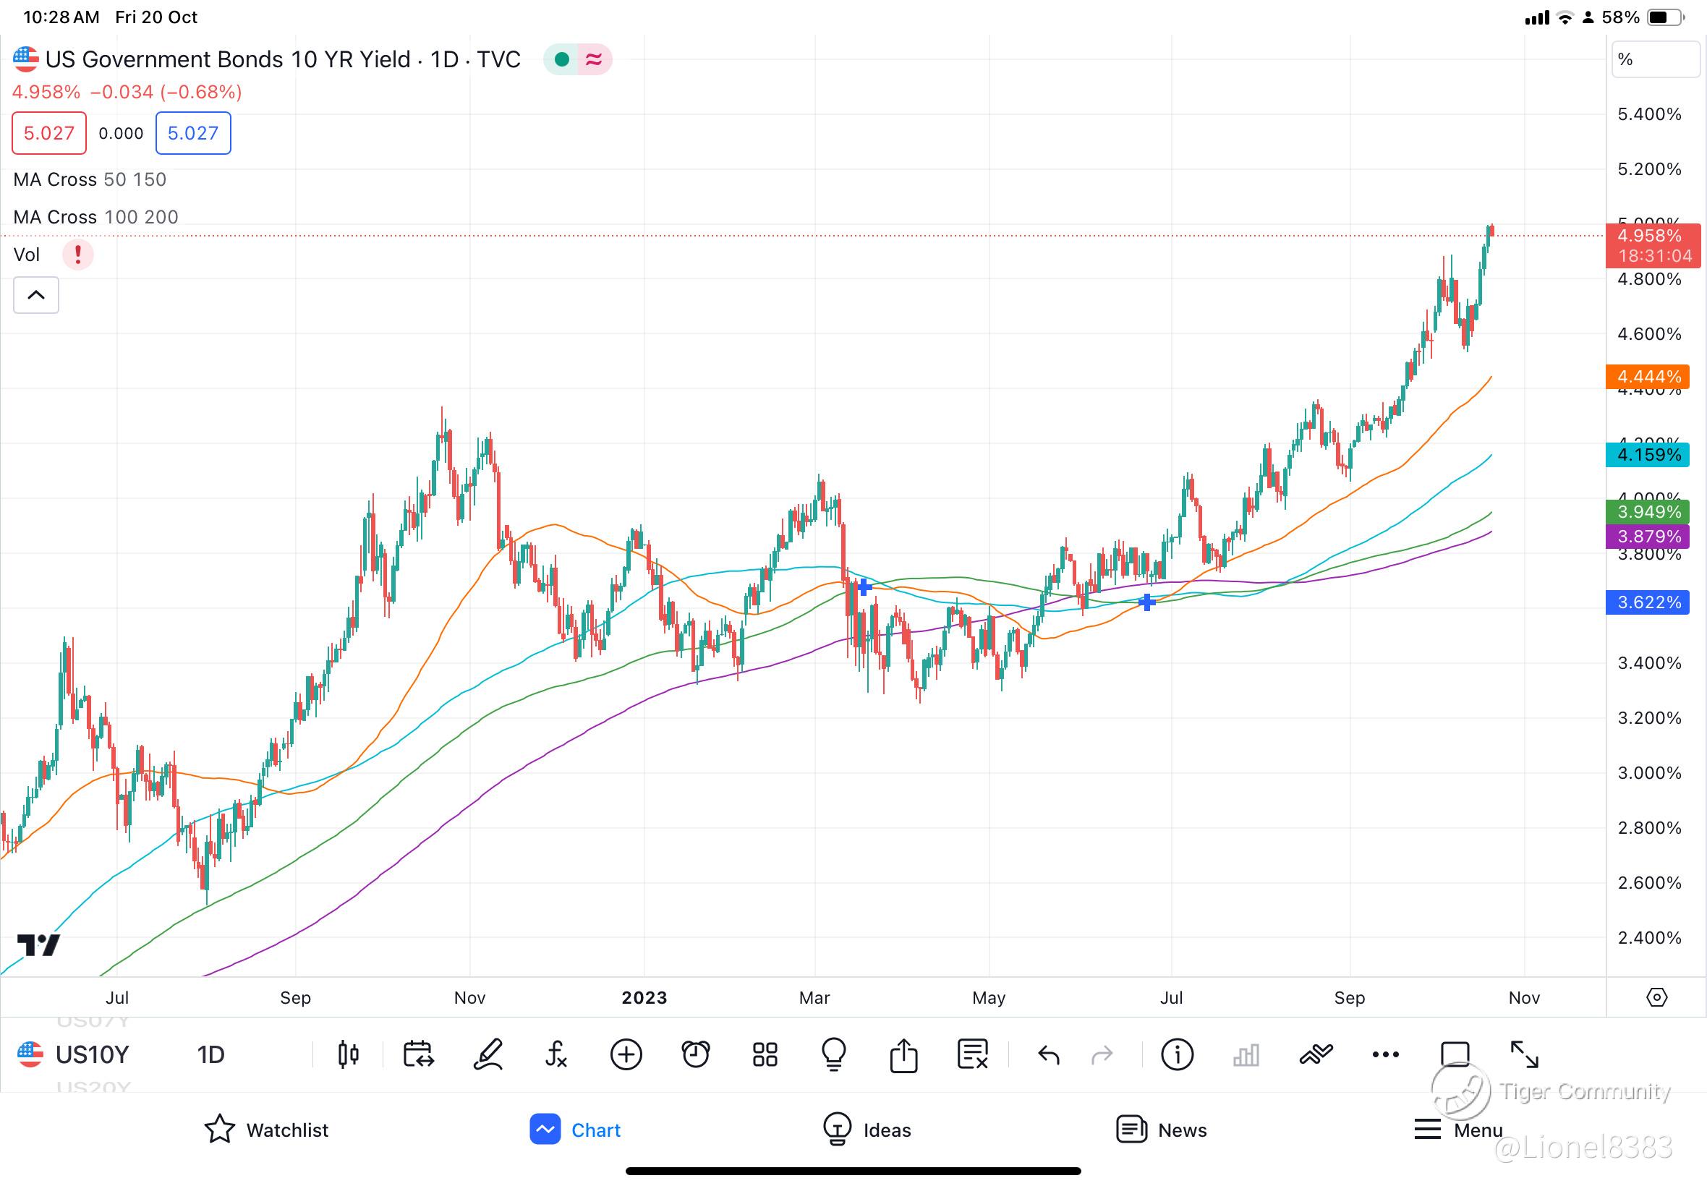Open symbol info circle icon
Image resolution: width=1707 pixels, height=1186 pixels.
pyautogui.click(x=1176, y=1054)
